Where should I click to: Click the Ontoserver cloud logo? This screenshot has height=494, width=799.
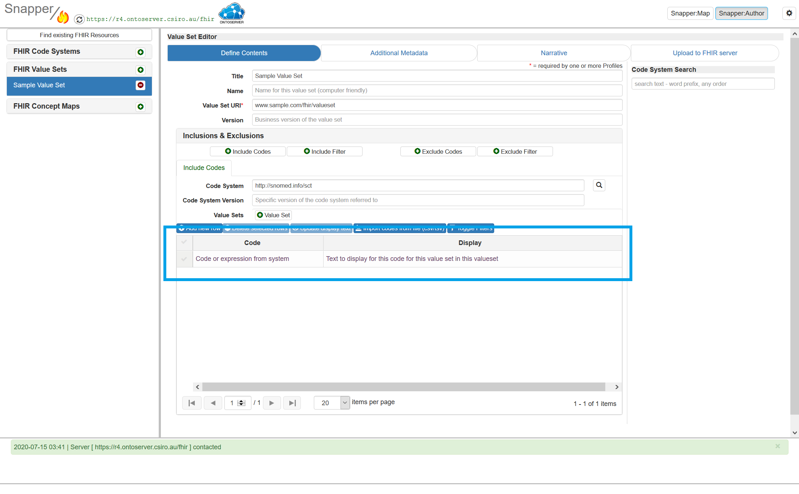pyautogui.click(x=232, y=13)
